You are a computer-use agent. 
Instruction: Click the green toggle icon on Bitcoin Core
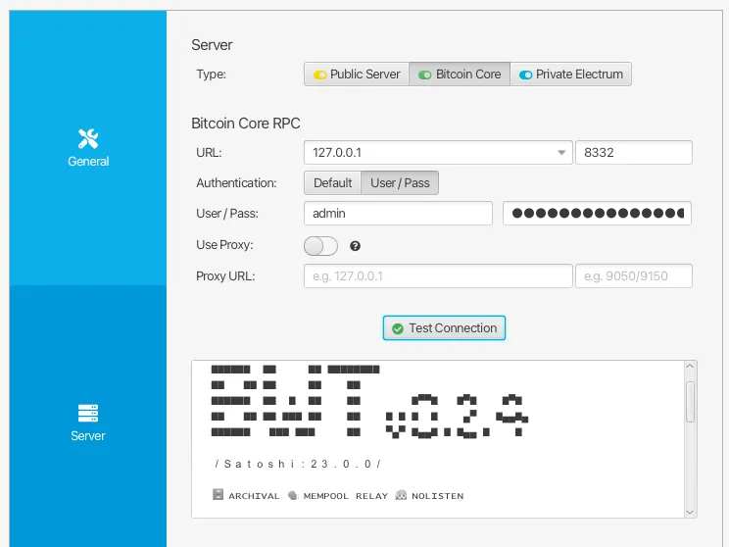click(425, 75)
